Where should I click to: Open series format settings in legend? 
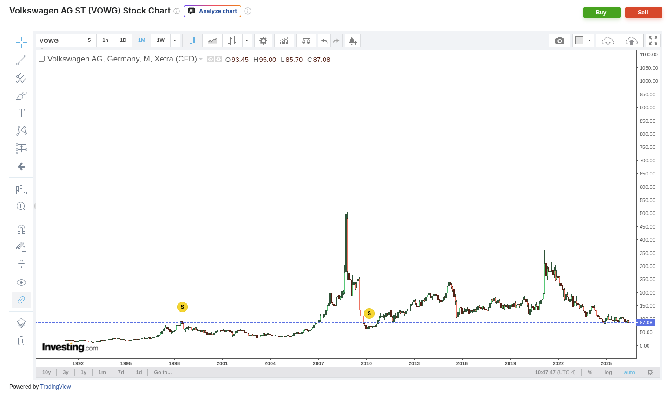[218, 59]
